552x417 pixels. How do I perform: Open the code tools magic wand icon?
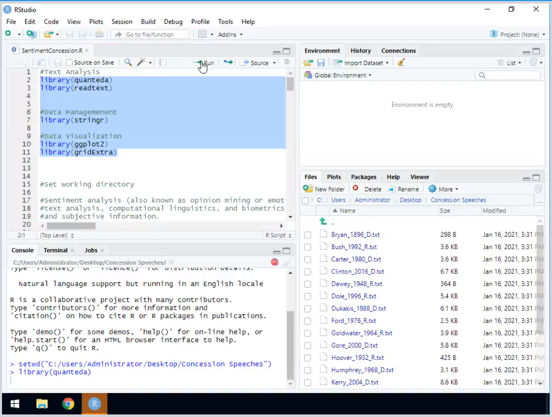tap(141, 62)
